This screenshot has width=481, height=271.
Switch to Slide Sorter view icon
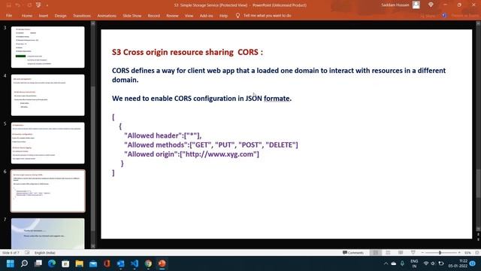(388, 253)
